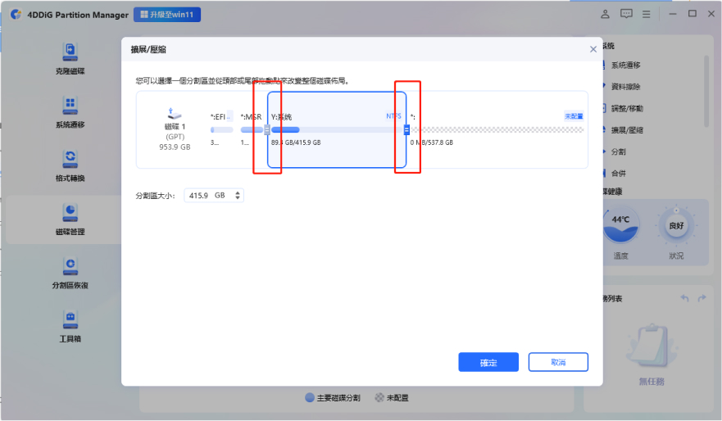Click the 89 GB/415.9 GB usage text
Image resolution: width=722 pixels, height=421 pixels.
point(296,143)
